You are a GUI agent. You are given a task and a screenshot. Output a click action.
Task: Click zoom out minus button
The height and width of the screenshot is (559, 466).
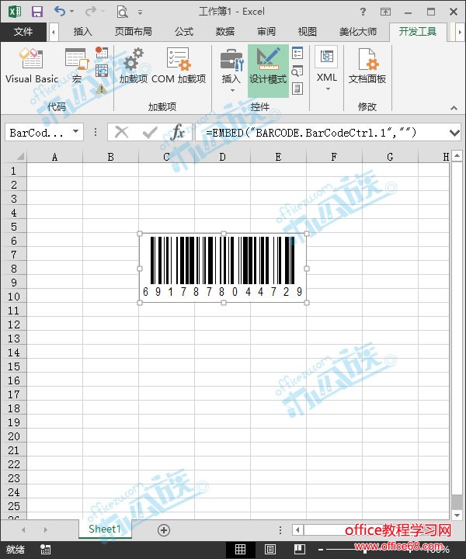[x=321, y=550]
